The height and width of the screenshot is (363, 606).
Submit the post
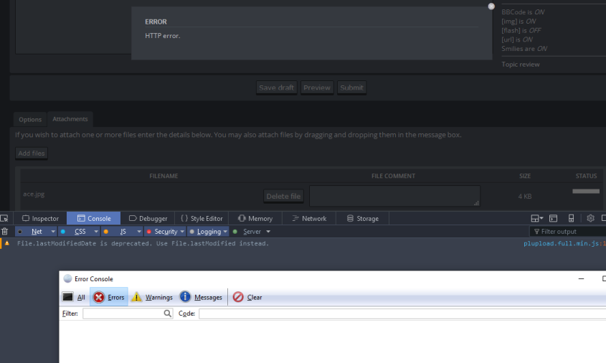(351, 88)
